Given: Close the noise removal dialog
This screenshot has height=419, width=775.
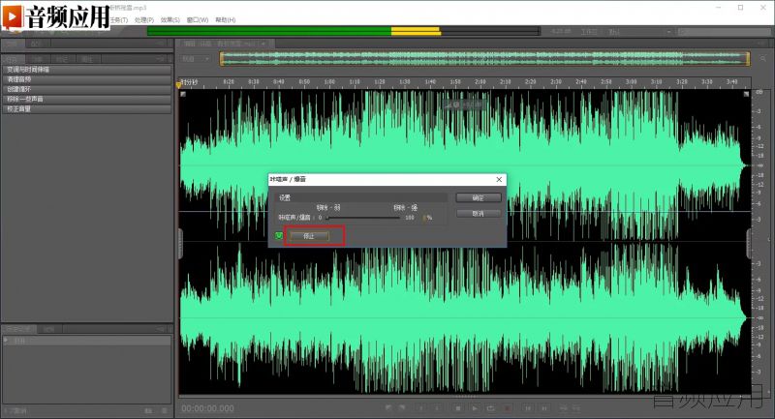Looking at the screenshot, I should (x=499, y=179).
